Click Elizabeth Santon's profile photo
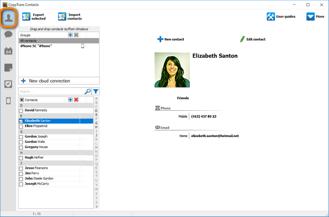 [x=172, y=70]
